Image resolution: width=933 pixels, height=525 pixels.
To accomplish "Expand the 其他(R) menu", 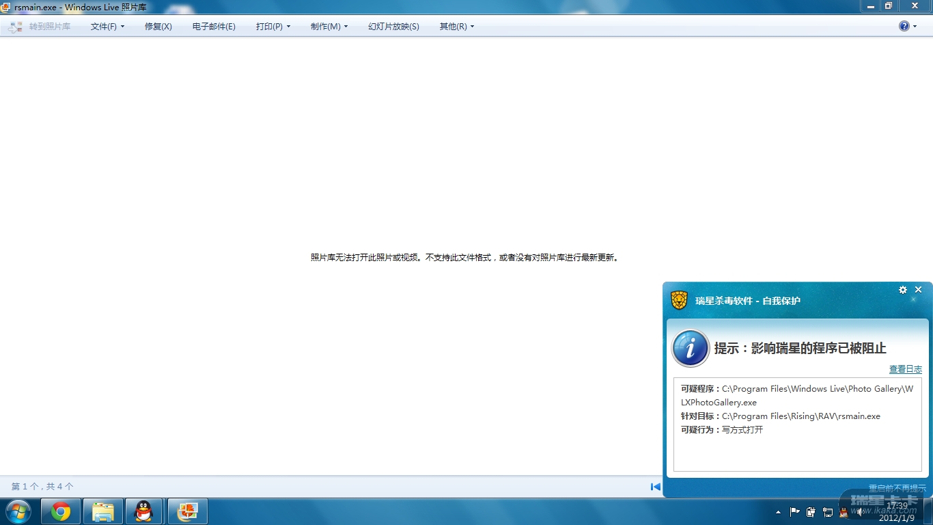I will point(457,27).
